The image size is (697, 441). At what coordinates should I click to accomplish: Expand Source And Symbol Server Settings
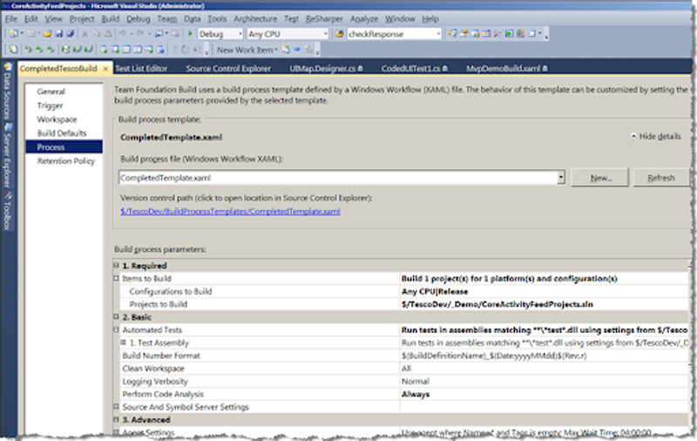pos(117,406)
